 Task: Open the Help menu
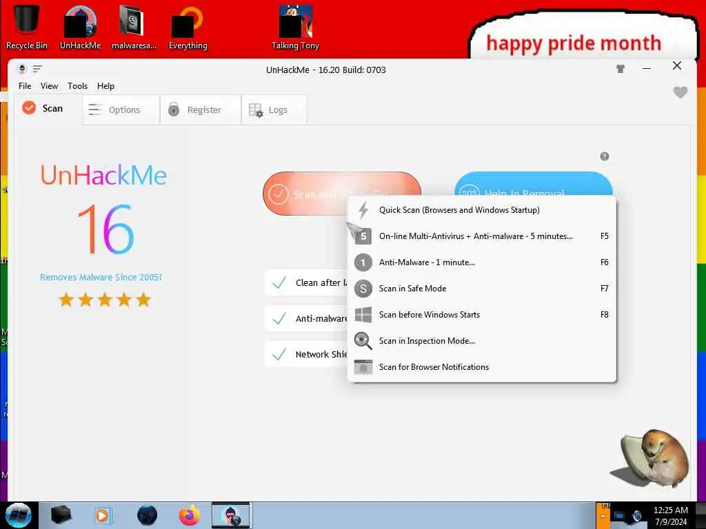(105, 86)
